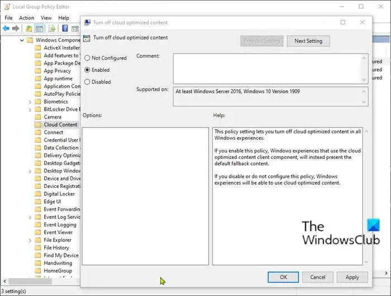This screenshot has height=296, width=391.
Task: Click Supported on scrollbar down arrow
Action: [x=364, y=102]
